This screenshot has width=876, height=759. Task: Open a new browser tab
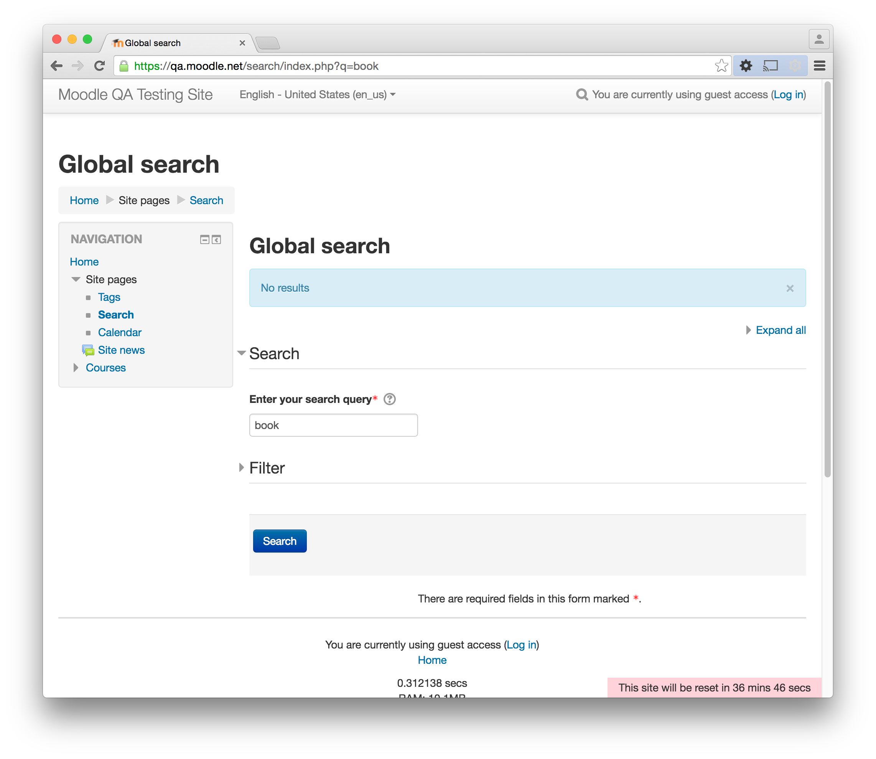click(x=268, y=43)
